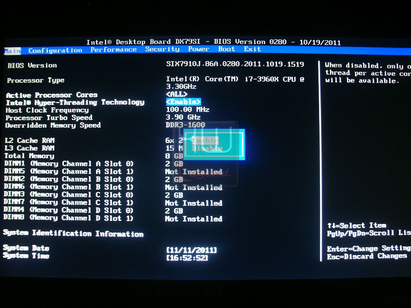
Task: Click DIMM5 Memory Channel A Slot 1
Action: pos(69,171)
